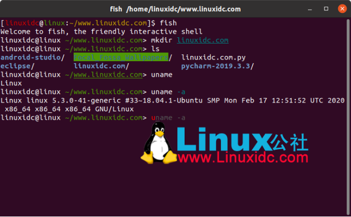351x217 pixels.
Task: Click the red www.Linuxidc.com watermark text
Action: tap(243, 157)
